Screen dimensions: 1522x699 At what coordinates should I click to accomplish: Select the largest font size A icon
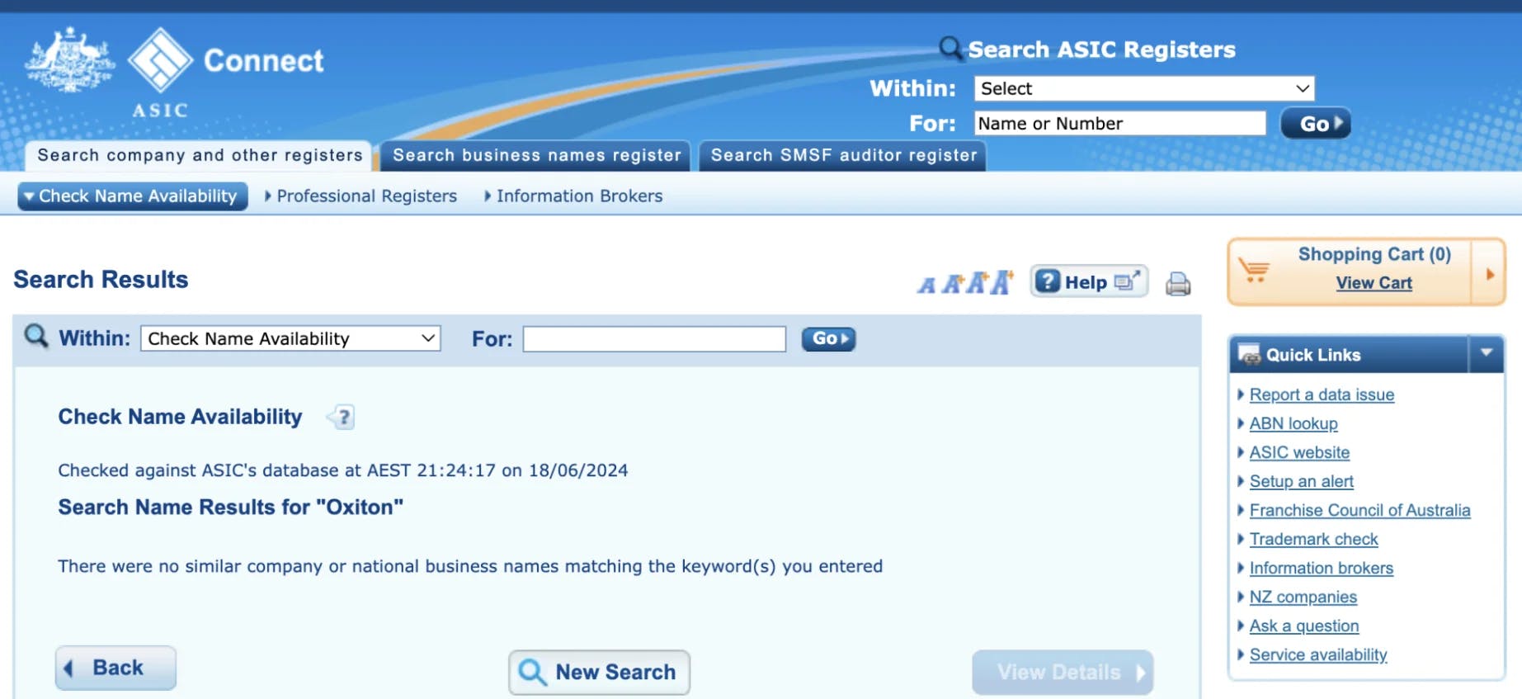1001,281
